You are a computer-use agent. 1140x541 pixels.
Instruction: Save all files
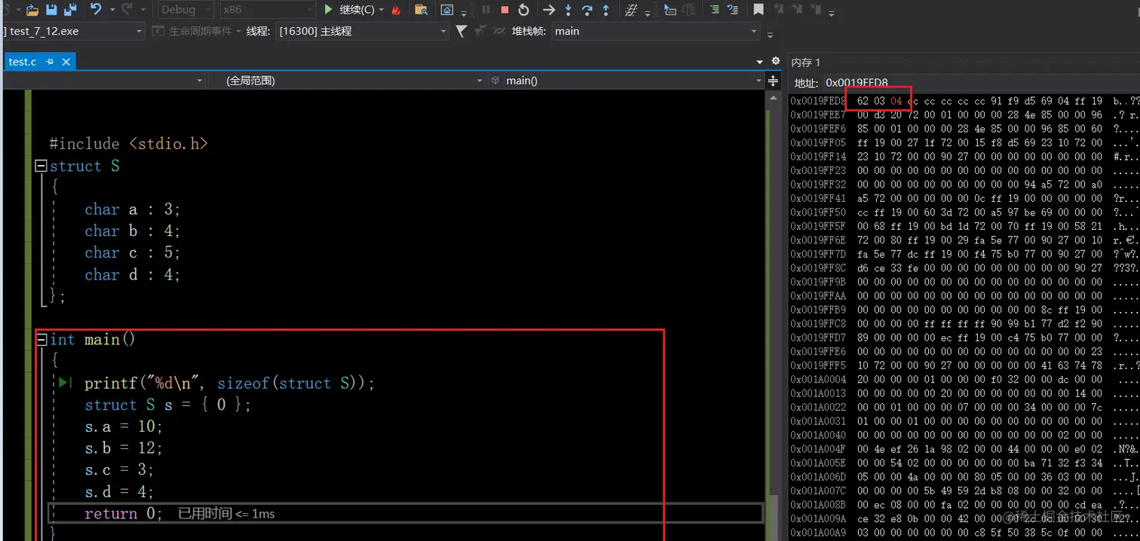pos(70,10)
